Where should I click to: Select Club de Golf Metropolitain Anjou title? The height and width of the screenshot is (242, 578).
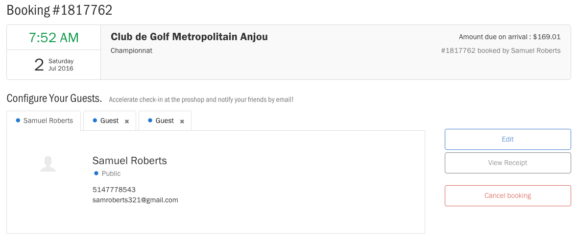tap(189, 37)
